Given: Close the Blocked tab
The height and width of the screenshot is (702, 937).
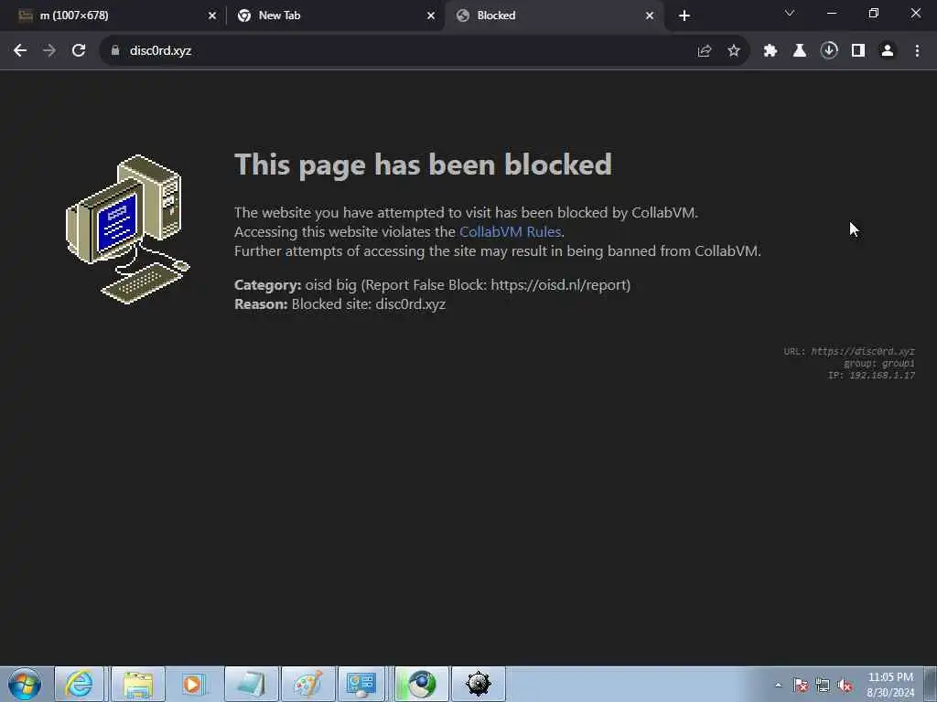Looking at the screenshot, I should click(650, 16).
